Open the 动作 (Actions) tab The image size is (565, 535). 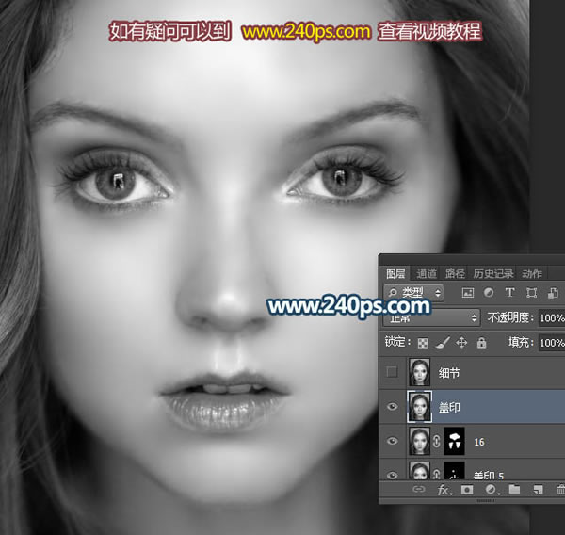point(532,274)
